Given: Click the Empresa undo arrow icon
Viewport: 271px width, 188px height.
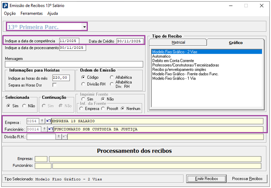Looking at the screenshot, I should 48,121.
